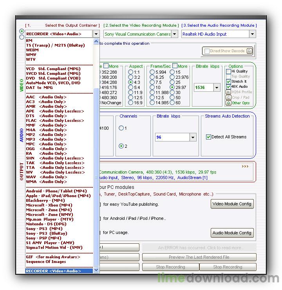Open the audio bitrate 96 dropdown

(193, 138)
